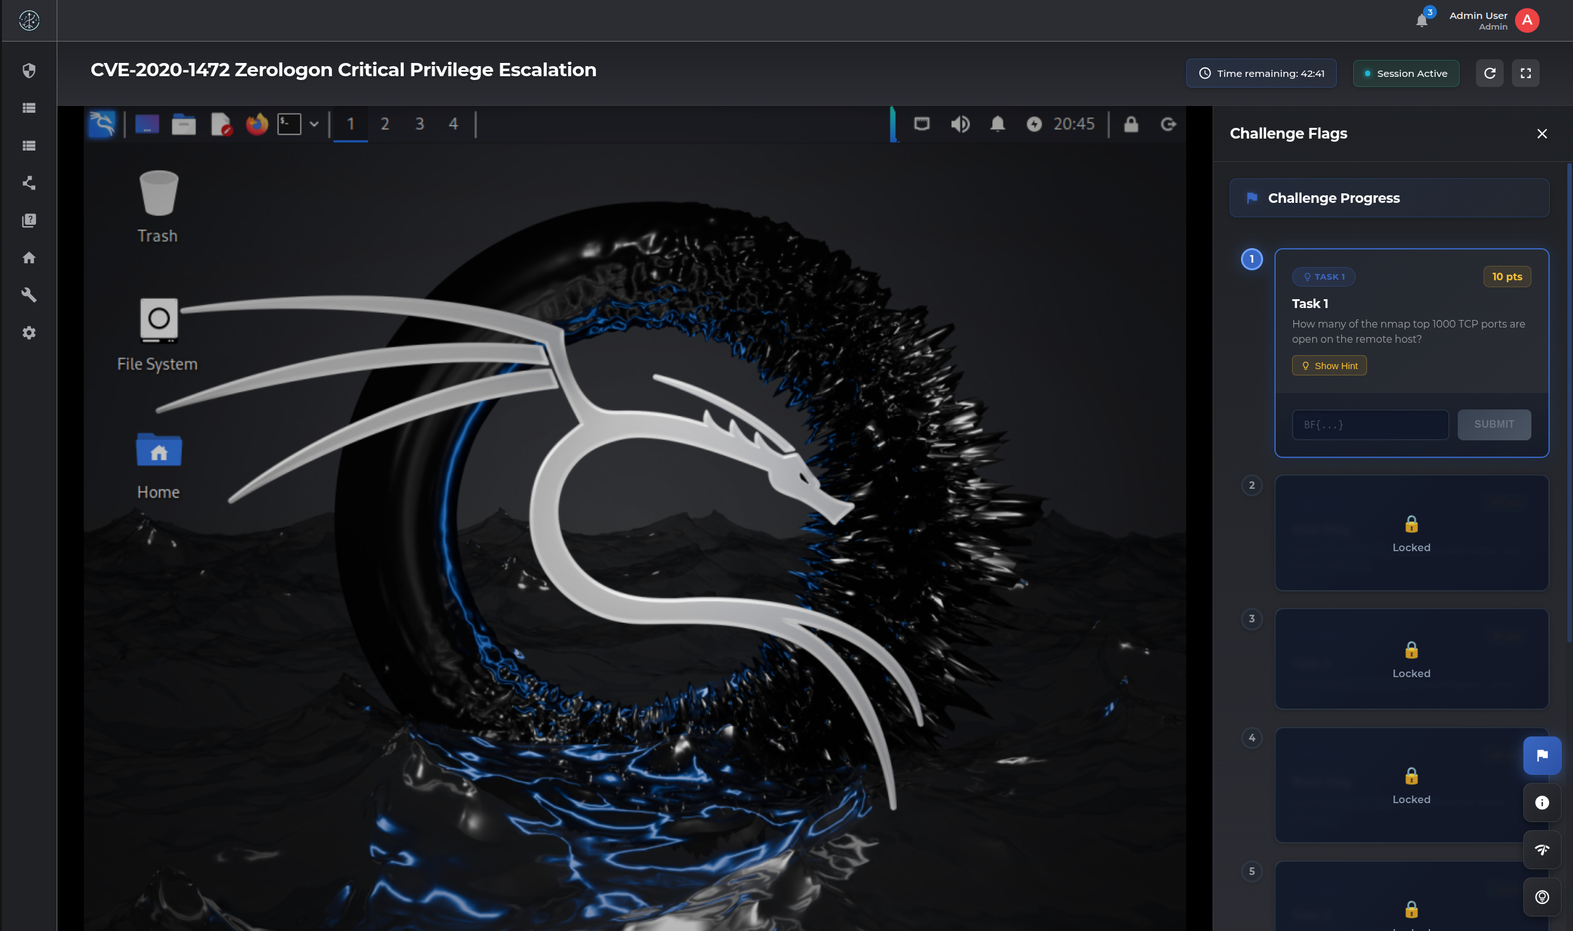
Task: Switch to workspace 2
Action: pyautogui.click(x=384, y=124)
